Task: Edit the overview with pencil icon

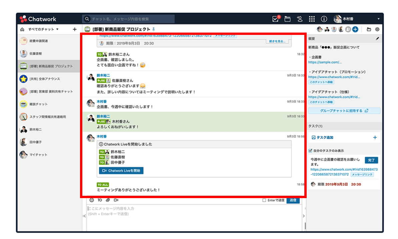Action: coord(377,39)
